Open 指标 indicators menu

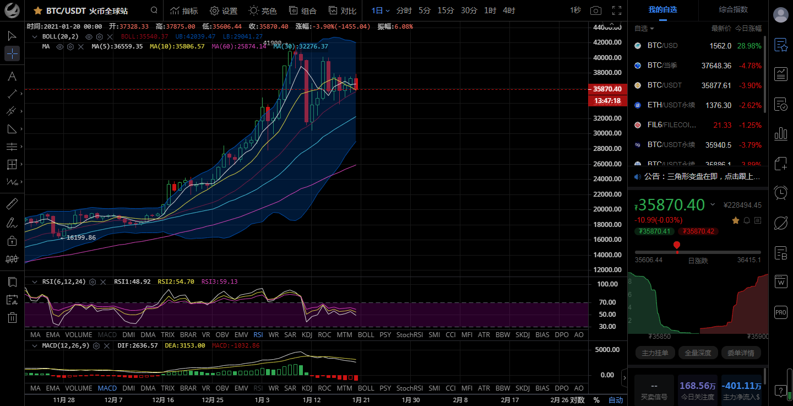184,10
